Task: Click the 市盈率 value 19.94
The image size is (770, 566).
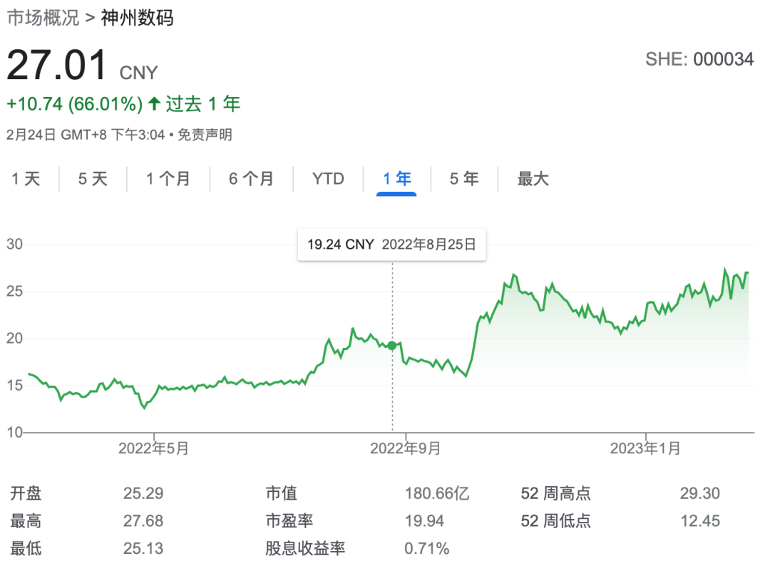Action: [423, 521]
